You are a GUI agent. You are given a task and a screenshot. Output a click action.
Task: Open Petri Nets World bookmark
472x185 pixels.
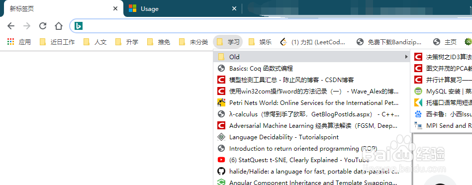(x=311, y=102)
